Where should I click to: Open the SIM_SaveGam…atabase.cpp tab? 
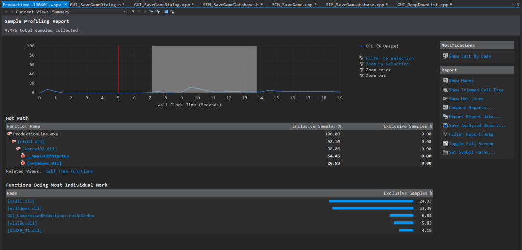point(355,4)
